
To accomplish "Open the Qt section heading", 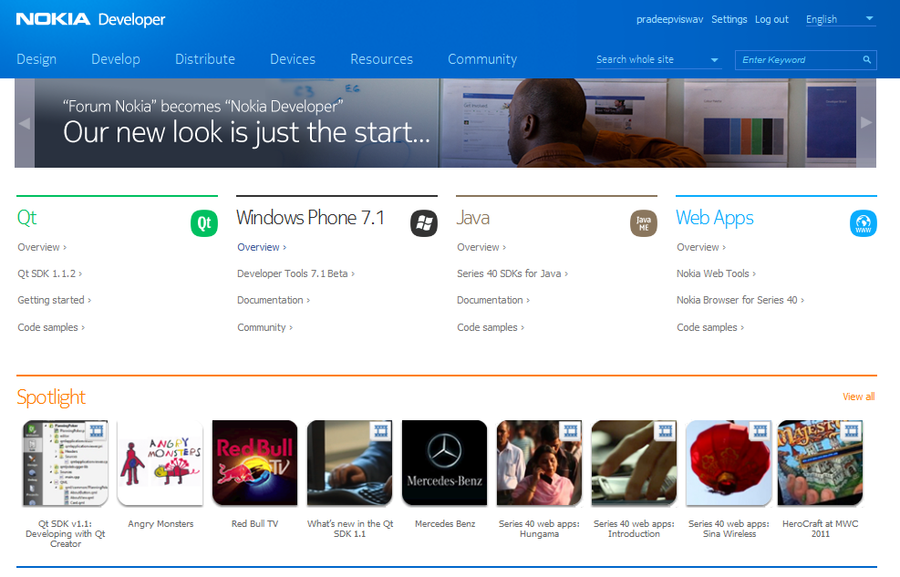I will click(27, 217).
